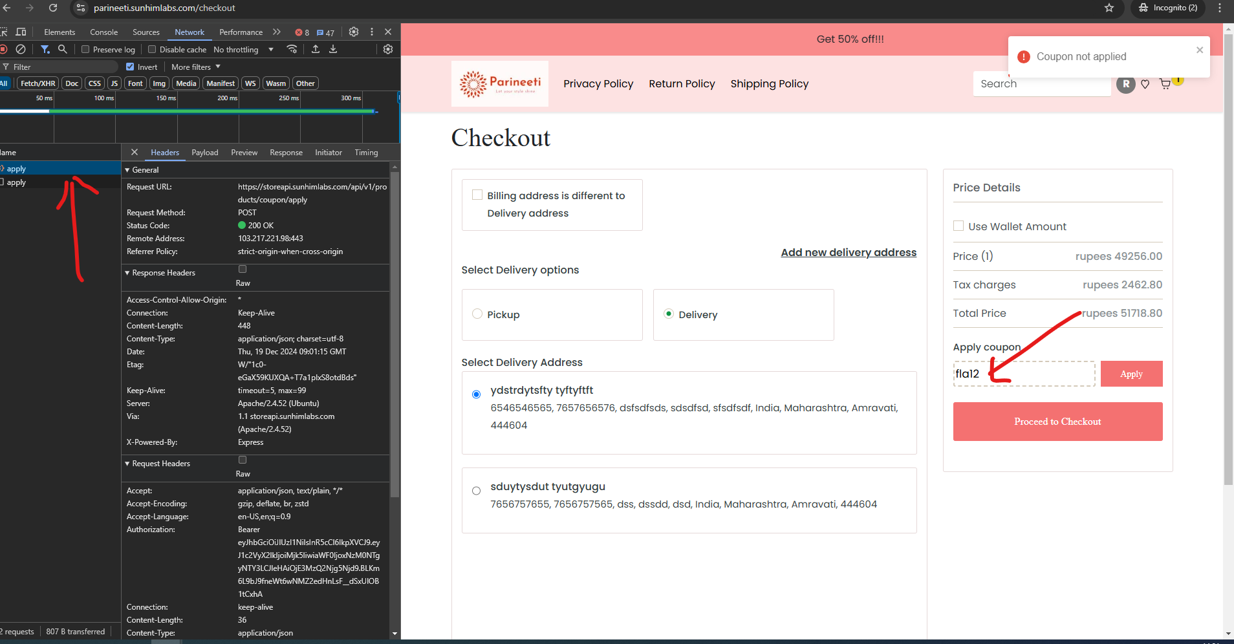
Task: Open the Preview tab
Action: [x=244, y=153]
